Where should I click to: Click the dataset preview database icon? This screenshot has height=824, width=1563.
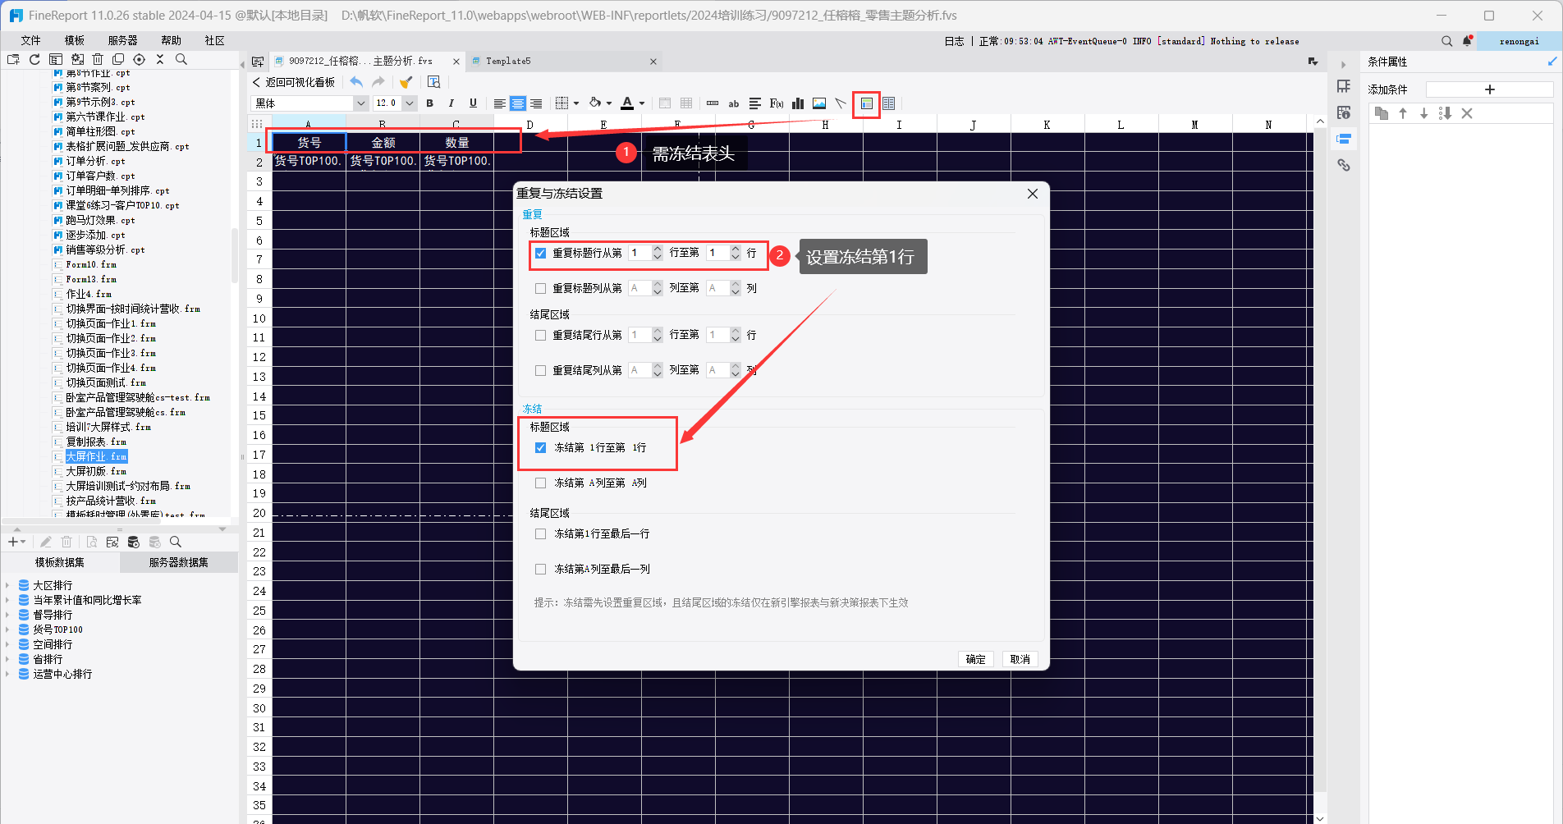pos(134,542)
